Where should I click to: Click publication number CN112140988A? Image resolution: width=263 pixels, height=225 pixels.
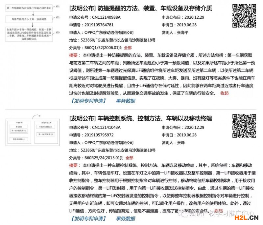tap(106, 17)
